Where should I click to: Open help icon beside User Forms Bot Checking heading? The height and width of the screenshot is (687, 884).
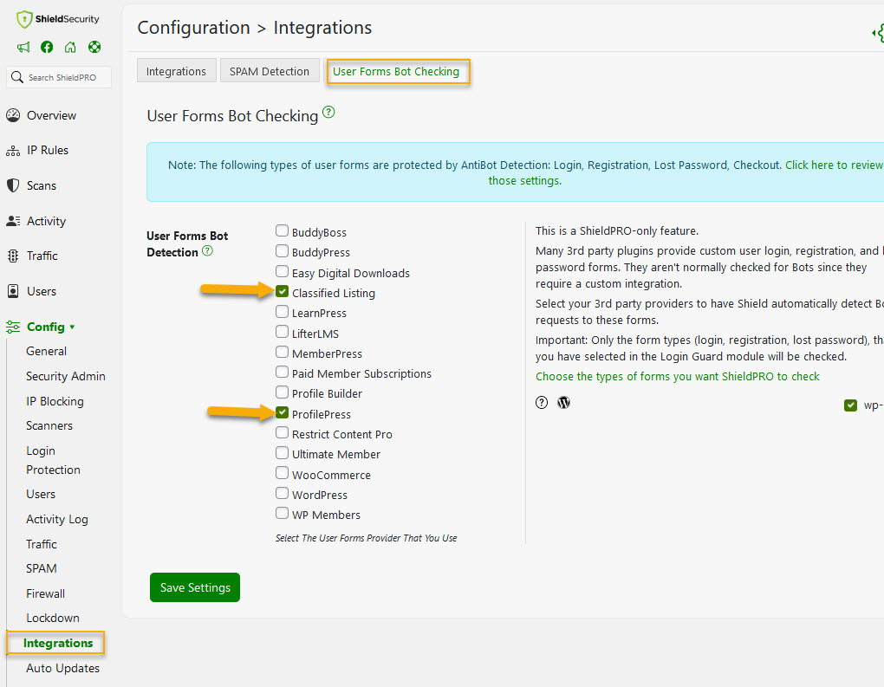click(x=328, y=112)
